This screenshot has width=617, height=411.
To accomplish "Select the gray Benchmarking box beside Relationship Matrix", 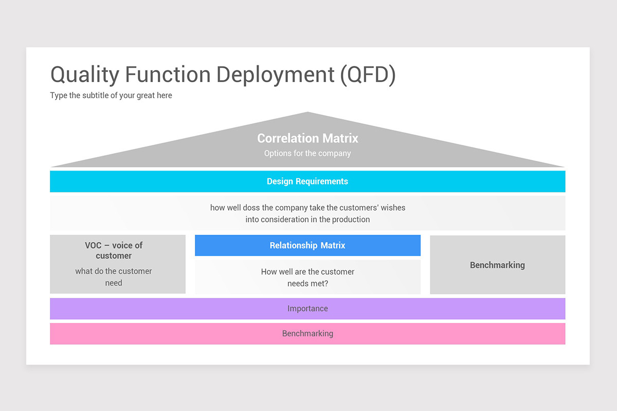I will (497, 265).
